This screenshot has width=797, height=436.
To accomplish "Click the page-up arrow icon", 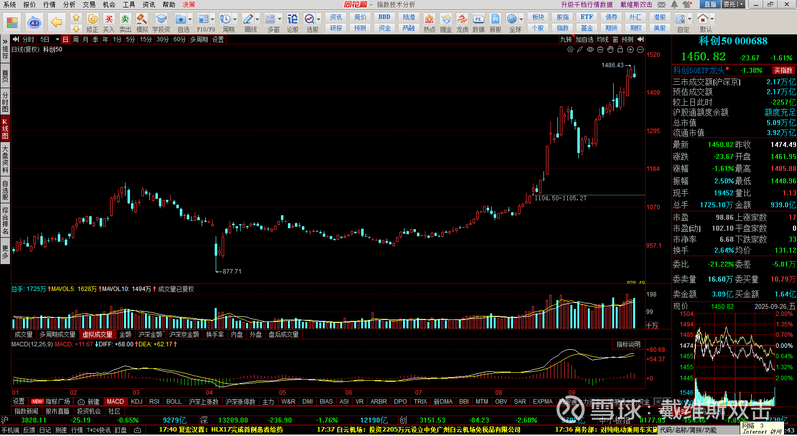I will [76, 17].
